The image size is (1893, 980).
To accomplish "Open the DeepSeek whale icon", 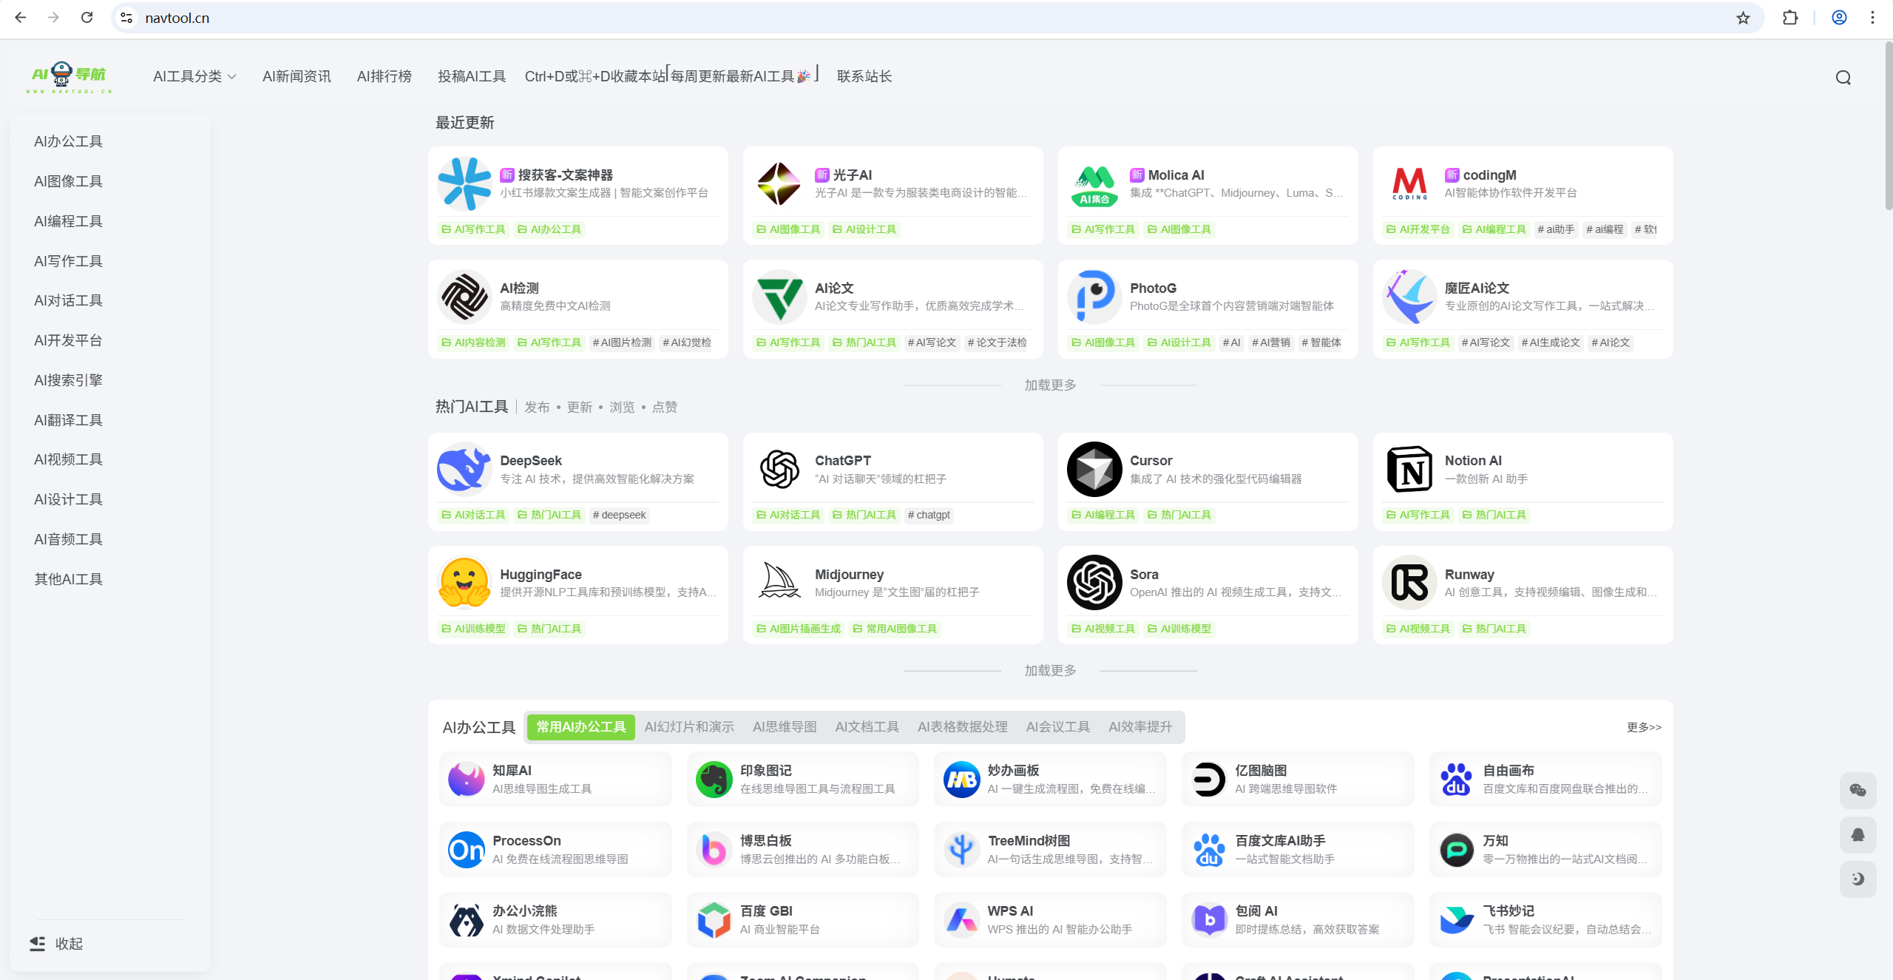I will coord(464,469).
